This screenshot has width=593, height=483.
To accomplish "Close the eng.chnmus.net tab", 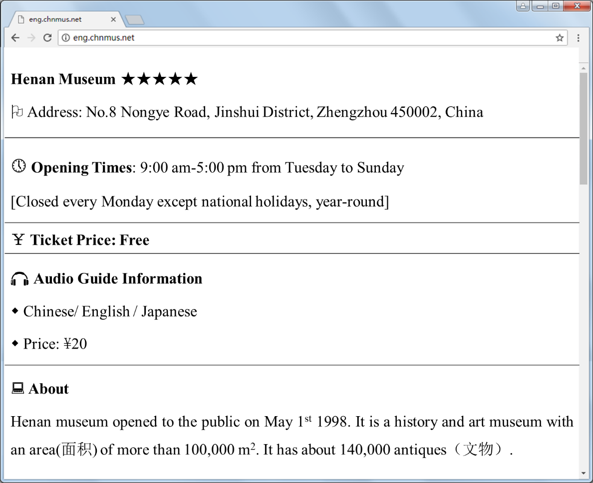I will [113, 19].
